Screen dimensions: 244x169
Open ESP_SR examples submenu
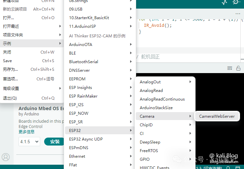pos(100,122)
